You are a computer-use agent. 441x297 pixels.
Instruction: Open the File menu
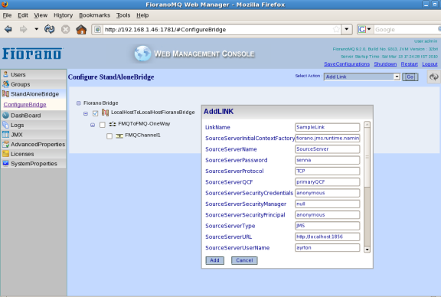pyautogui.click(x=8, y=15)
